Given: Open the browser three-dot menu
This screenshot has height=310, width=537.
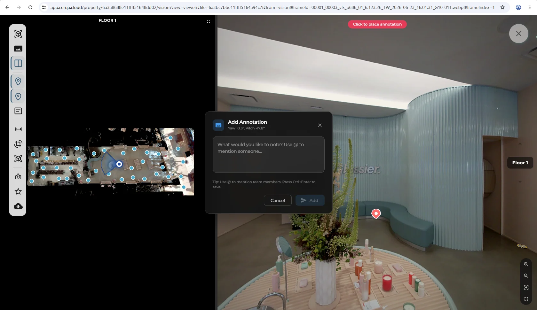Looking at the screenshot, I should pyautogui.click(x=530, y=7).
